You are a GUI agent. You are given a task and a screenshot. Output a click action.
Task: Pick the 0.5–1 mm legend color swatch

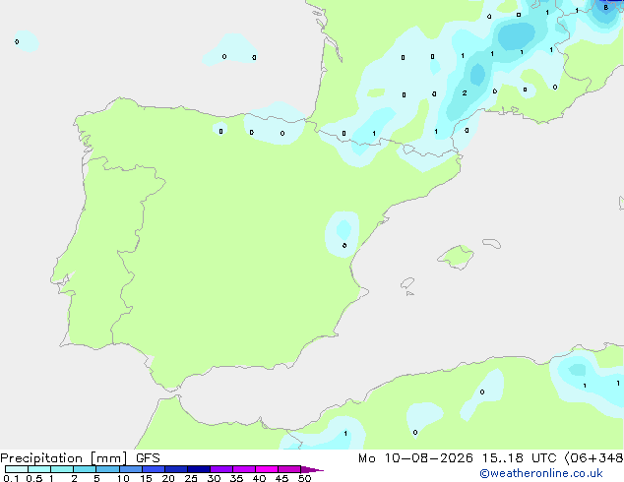coord(39,469)
